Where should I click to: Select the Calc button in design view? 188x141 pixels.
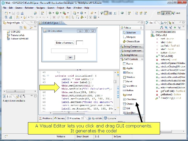70,57
